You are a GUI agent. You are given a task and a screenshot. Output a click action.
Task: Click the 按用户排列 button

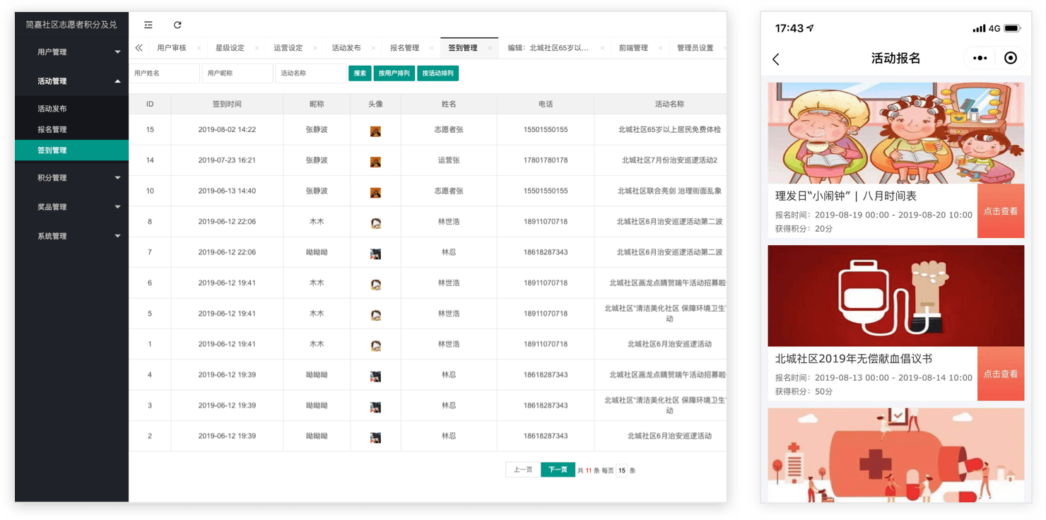(x=394, y=73)
